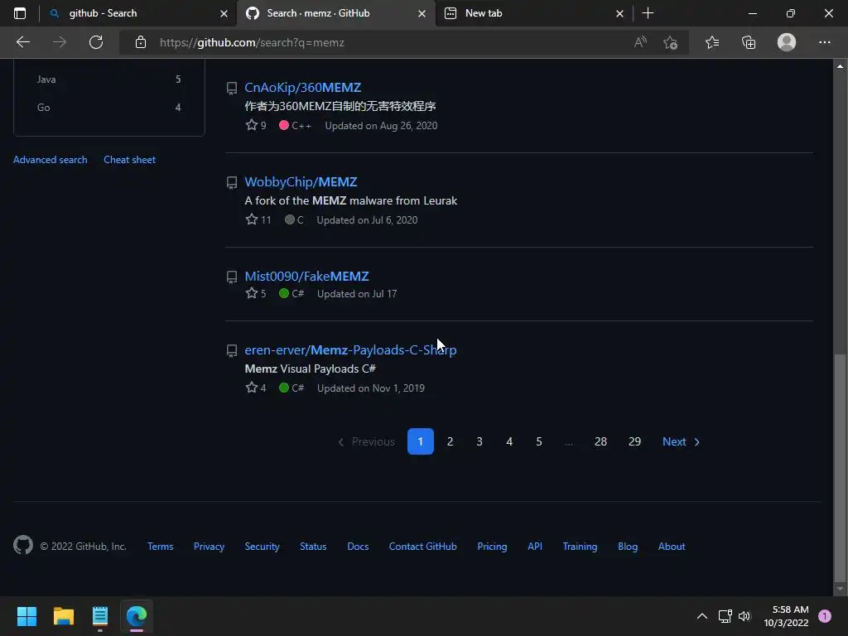This screenshot has height=636, width=848.
Task: Open the Pricing footer link
Action: point(492,547)
